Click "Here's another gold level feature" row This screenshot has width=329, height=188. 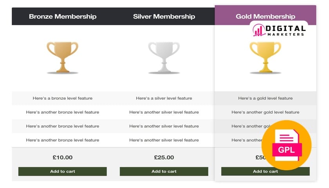(x=265, y=112)
